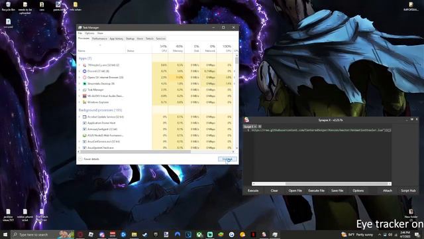Expand the Windows Explorer process group
This screenshot has height=239, width=424.
tap(79, 102)
